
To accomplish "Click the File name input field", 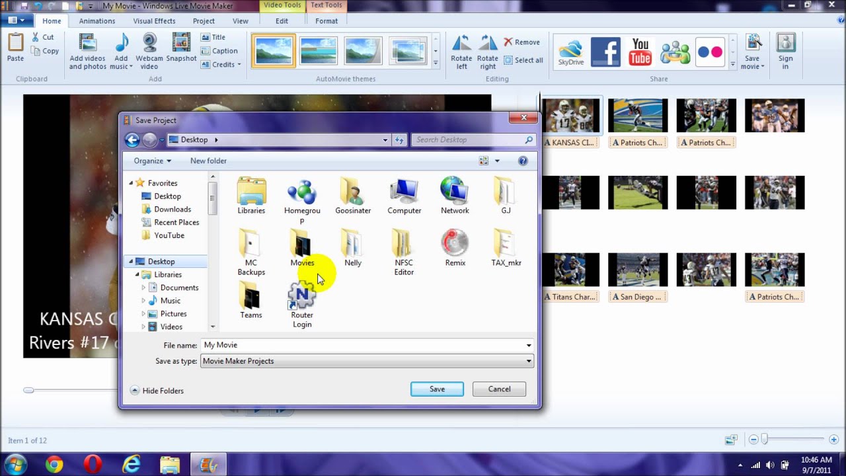I will click(362, 345).
